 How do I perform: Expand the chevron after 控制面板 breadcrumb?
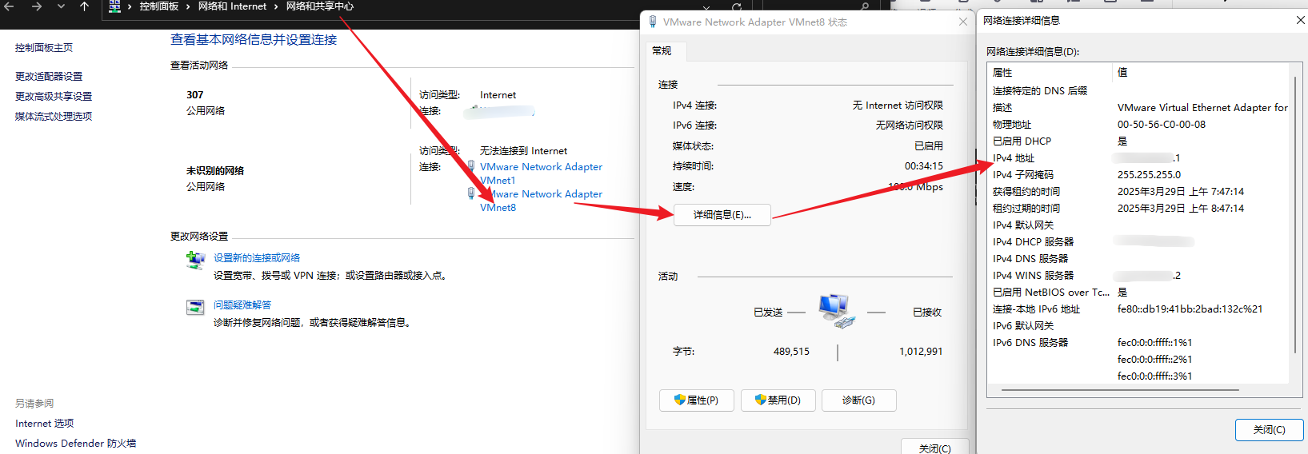click(x=188, y=6)
